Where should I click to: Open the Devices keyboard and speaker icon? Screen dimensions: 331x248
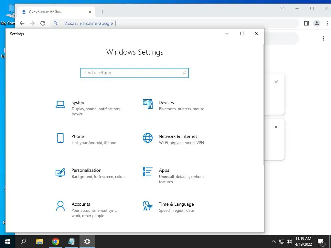(147, 104)
